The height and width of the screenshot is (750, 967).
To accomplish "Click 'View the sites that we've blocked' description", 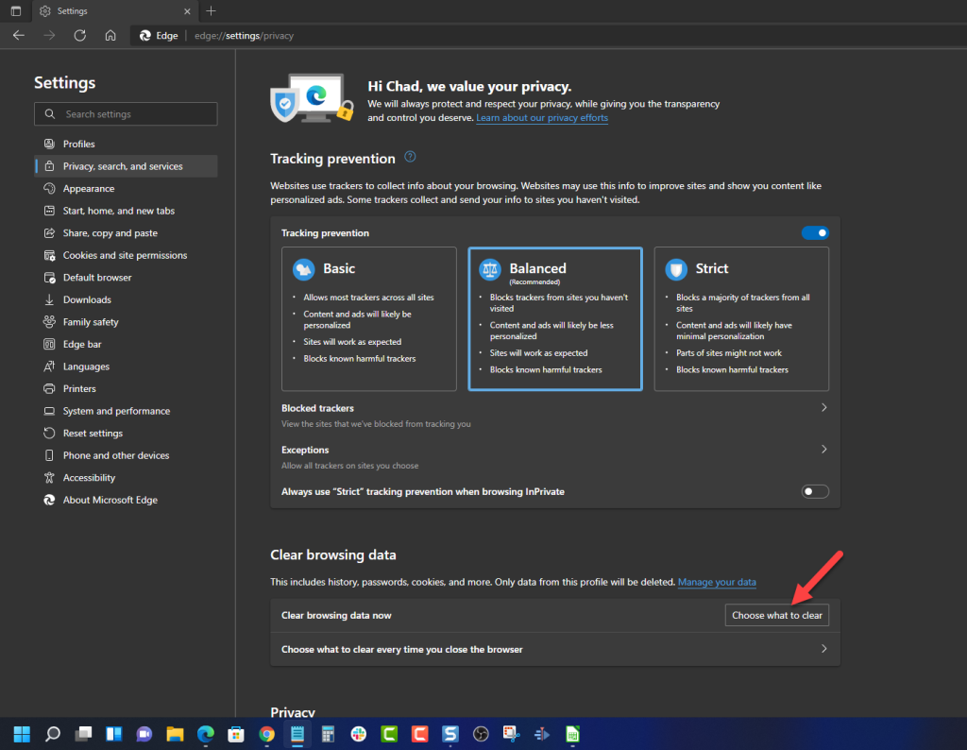I will 376,424.
